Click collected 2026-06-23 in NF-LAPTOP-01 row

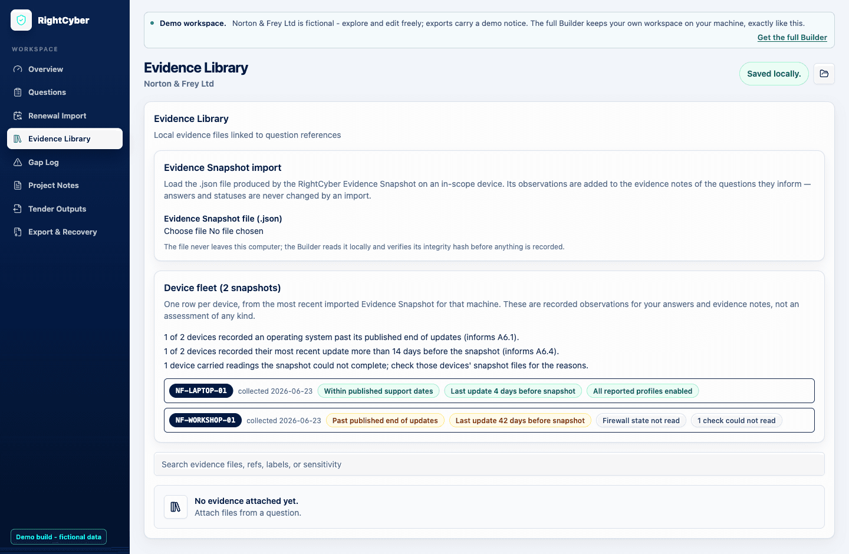click(x=275, y=391)
